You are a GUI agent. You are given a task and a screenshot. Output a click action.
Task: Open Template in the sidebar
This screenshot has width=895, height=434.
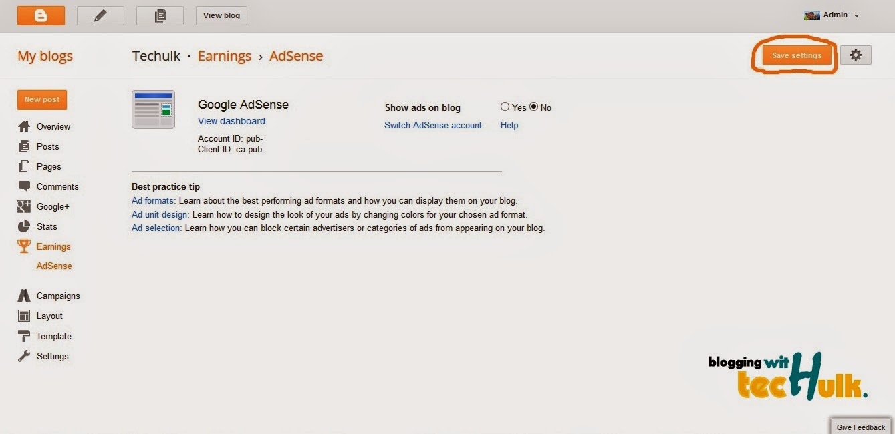(54, 336)
